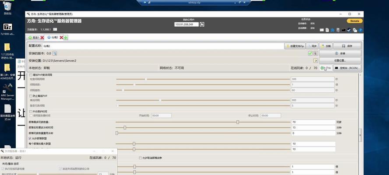
Task: Click the icon next to installed version 0.0
Action: (x=55, y=53)
